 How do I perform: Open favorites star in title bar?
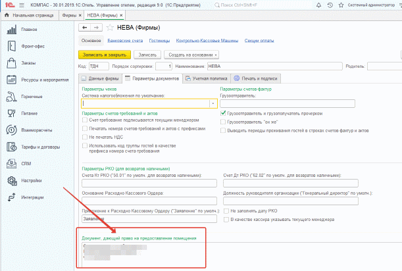click(x=341, y=5)
